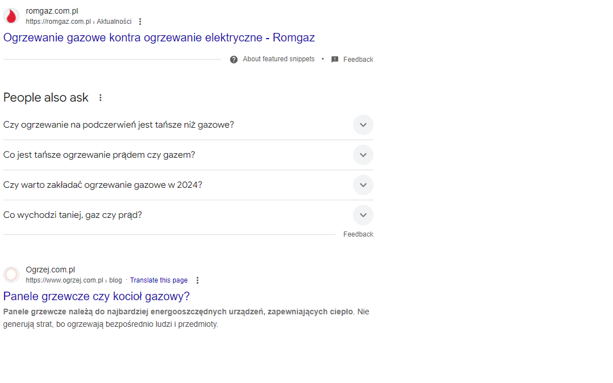This screenshot has height=383, width=613.
Task: Click Feedback below the People also ask box
Action: (x=358, y=234)
